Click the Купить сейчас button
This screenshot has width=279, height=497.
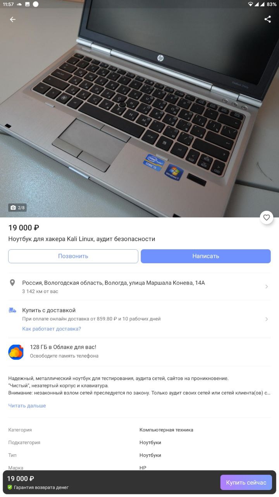246,483
